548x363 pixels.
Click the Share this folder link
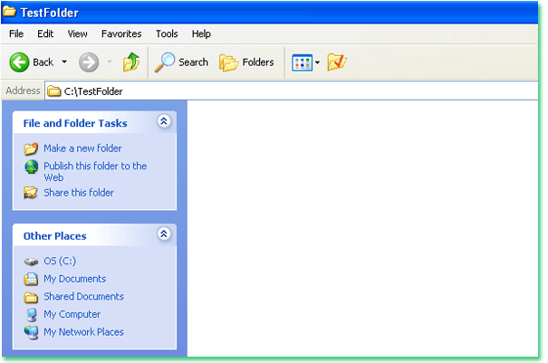[79, 193]
